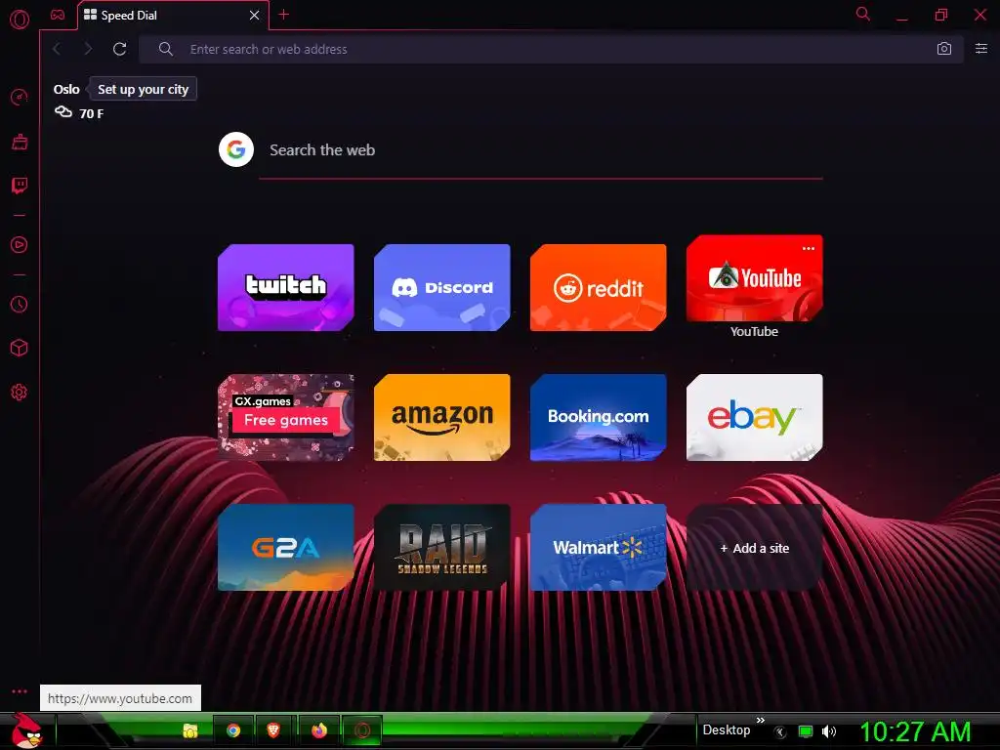Go forward to next page
1000x750 pixels.
pos(88,49)
